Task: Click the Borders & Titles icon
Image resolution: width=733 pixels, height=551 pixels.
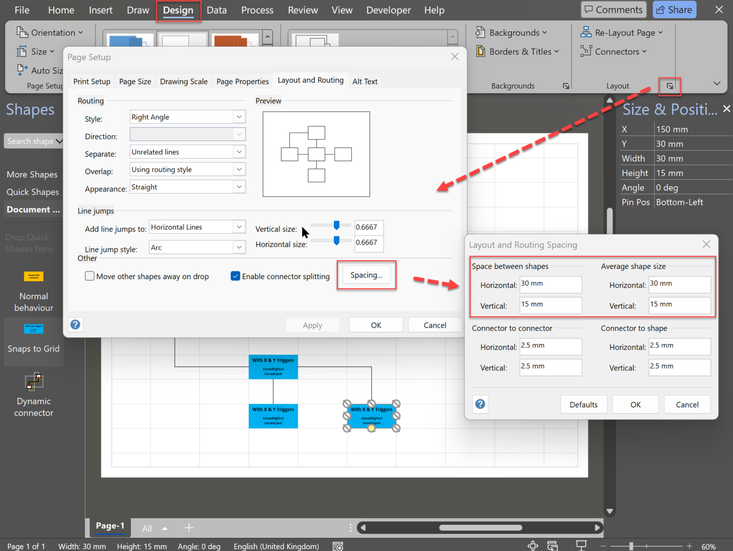Action: [x=480, y=52]
